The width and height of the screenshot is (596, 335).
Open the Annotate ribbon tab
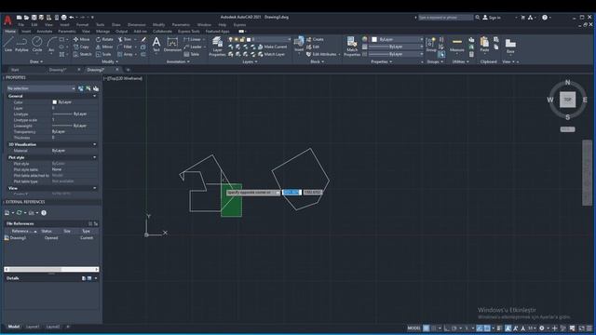[45, 32]
